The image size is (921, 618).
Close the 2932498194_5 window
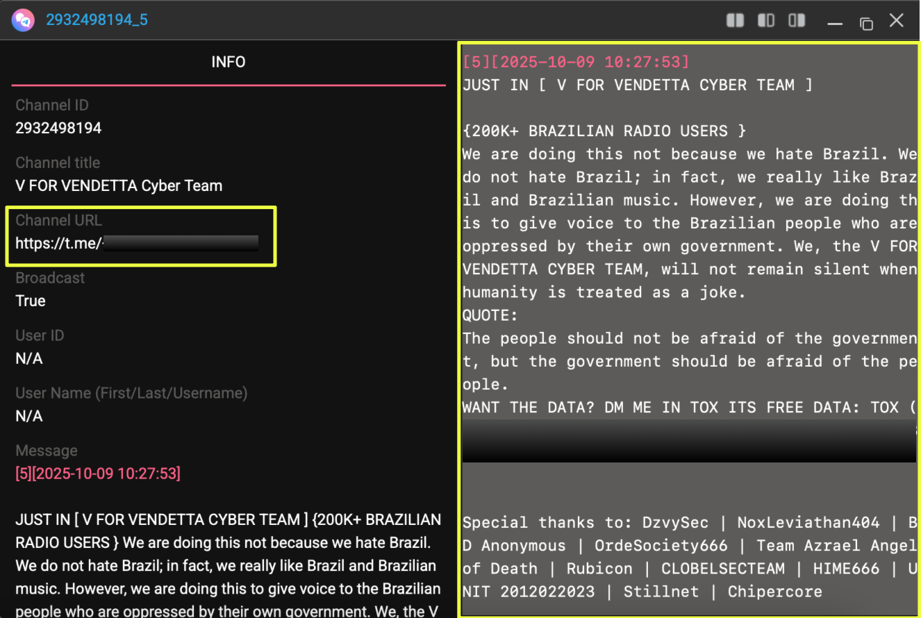[897, 21]
